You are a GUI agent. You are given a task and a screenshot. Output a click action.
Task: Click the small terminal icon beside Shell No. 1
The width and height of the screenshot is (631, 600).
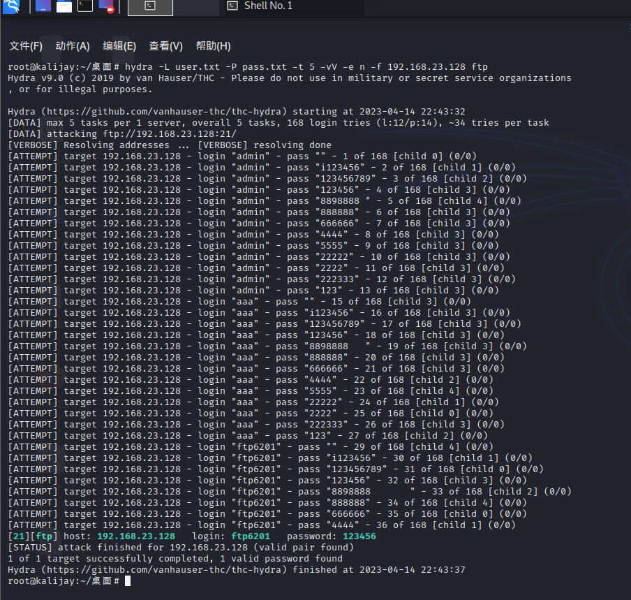[x=232, y=6]
